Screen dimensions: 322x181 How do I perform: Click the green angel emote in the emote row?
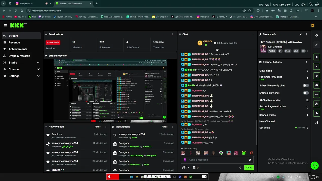[x=244, y=153]
